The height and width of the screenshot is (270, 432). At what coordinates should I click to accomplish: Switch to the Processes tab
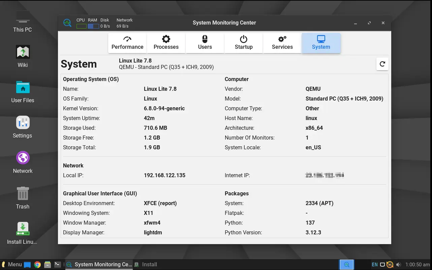coord(166,43)
